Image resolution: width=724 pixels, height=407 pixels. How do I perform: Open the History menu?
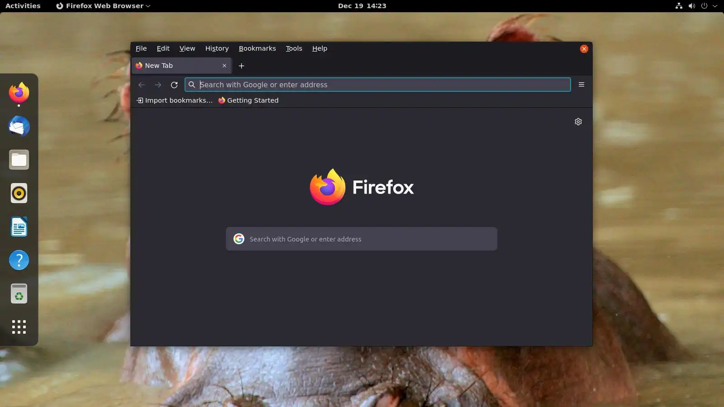(217, 48)
